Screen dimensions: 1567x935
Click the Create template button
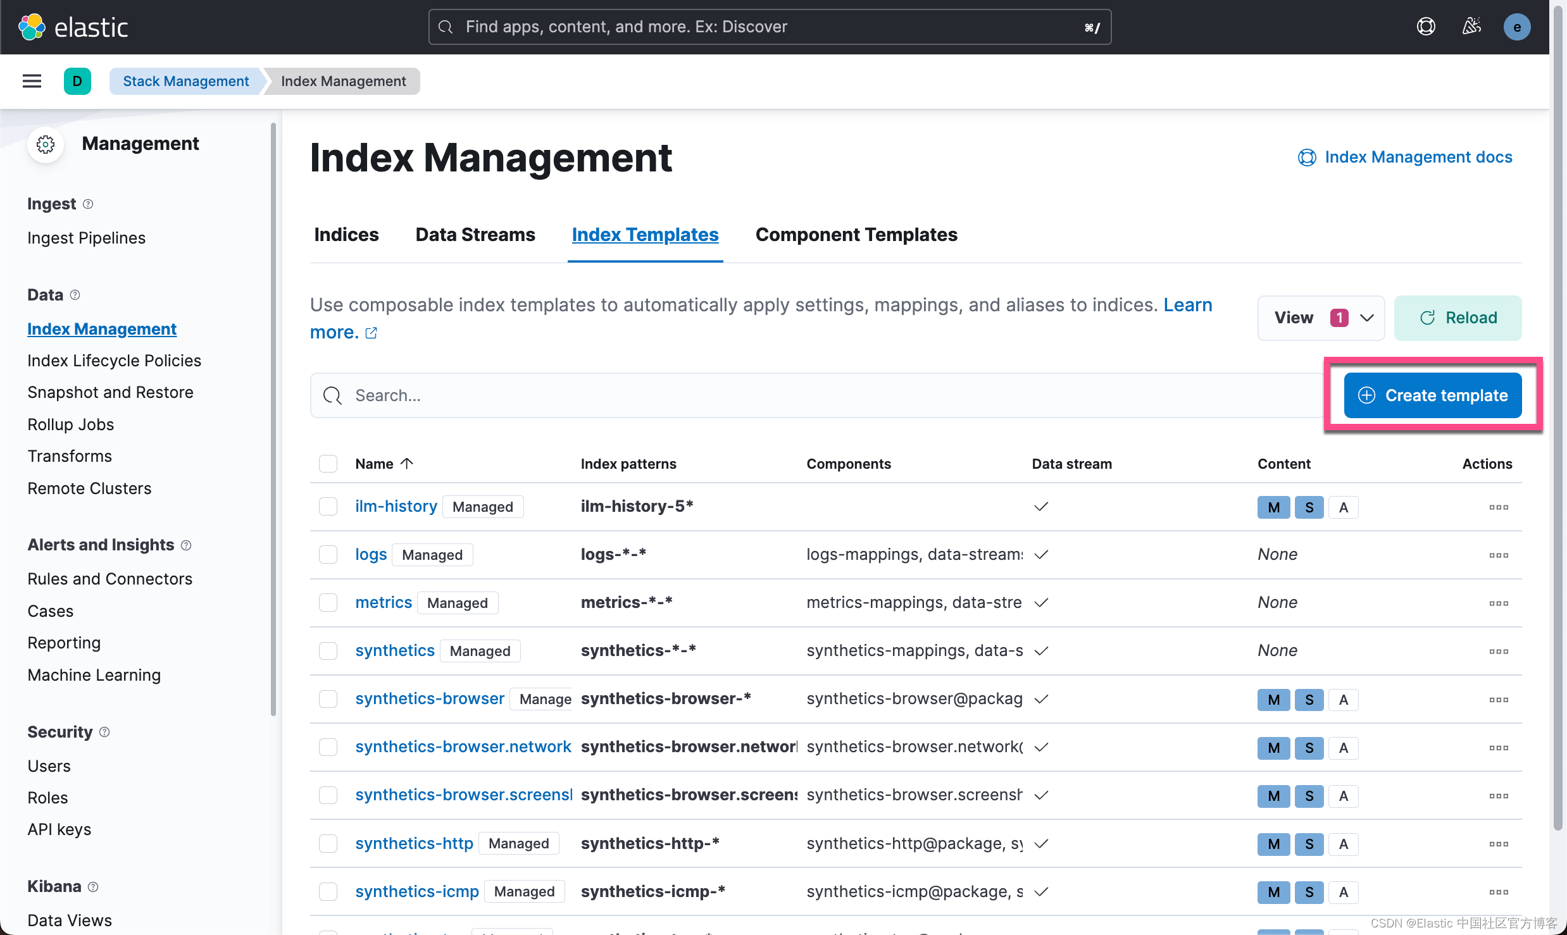[1432, 395]
